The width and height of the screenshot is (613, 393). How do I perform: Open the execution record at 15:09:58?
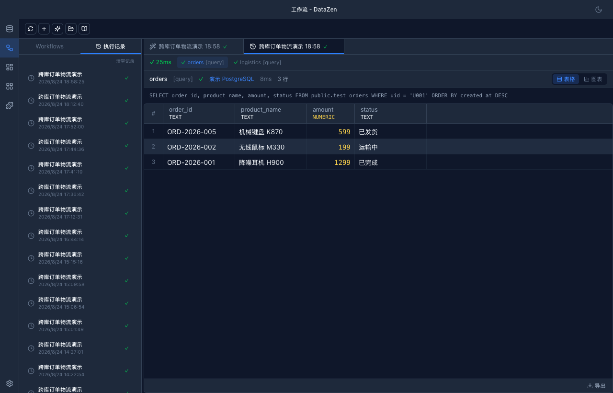tap(80, 280)
